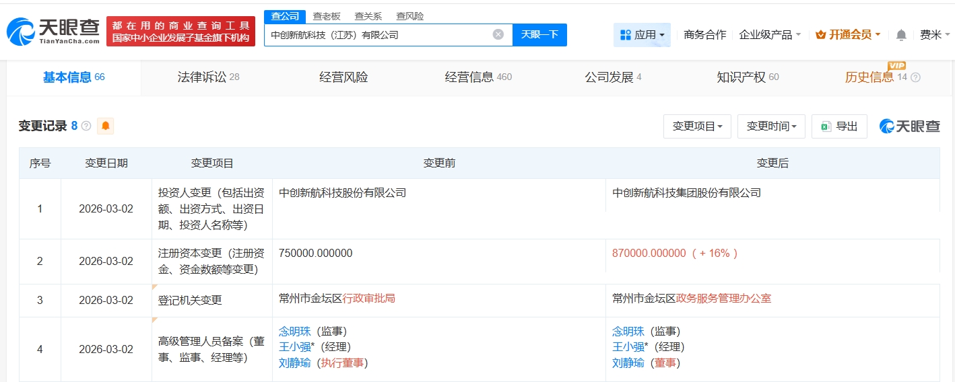The height and width of the screenshot is (382, 955).
Task: Select the 查老板 search tab
Action: point(327,16)
